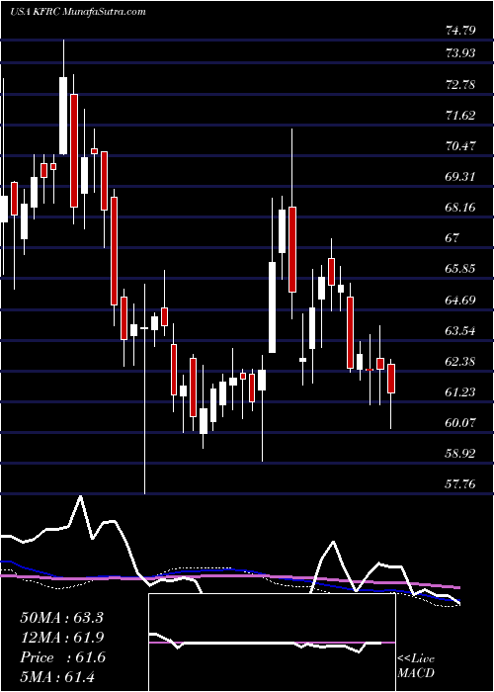Click the 62.38 price axis label
494x692 pixels.
[461, 362]
